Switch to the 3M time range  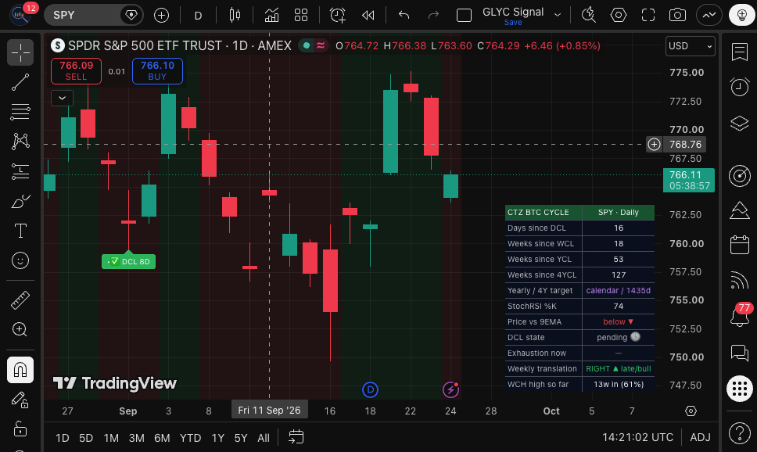tap(137, 438)
